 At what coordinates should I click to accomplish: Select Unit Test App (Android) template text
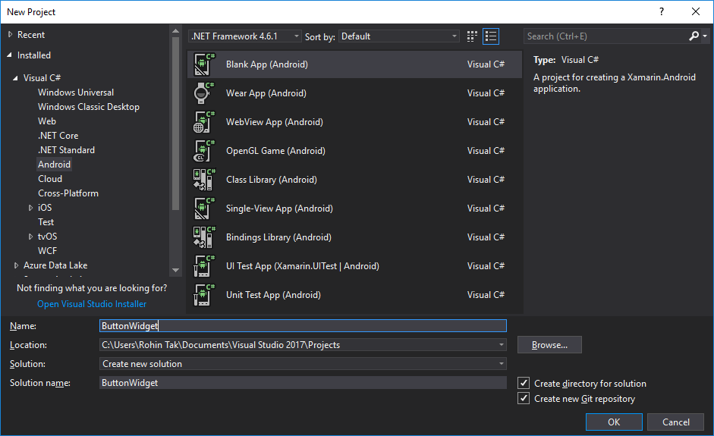tap(273, 295)
